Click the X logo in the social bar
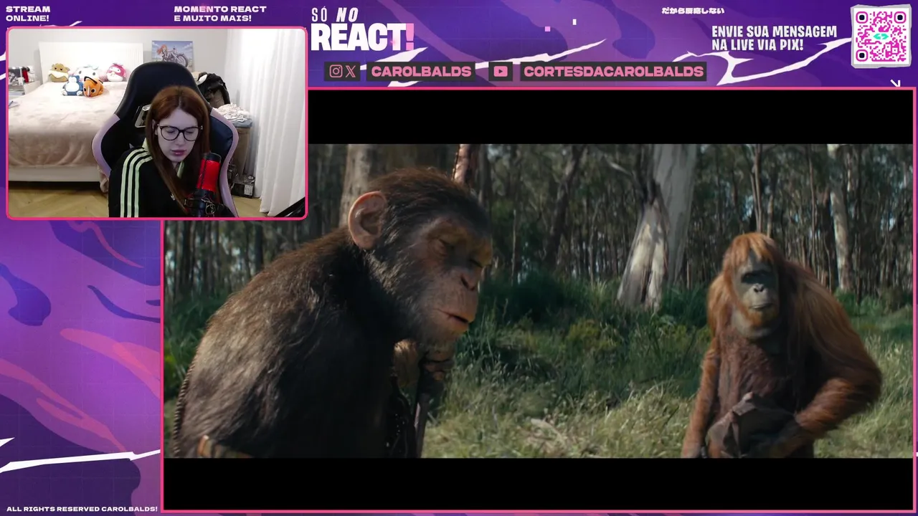Viewport: 918px width, 516px height. tap(351, 71)
